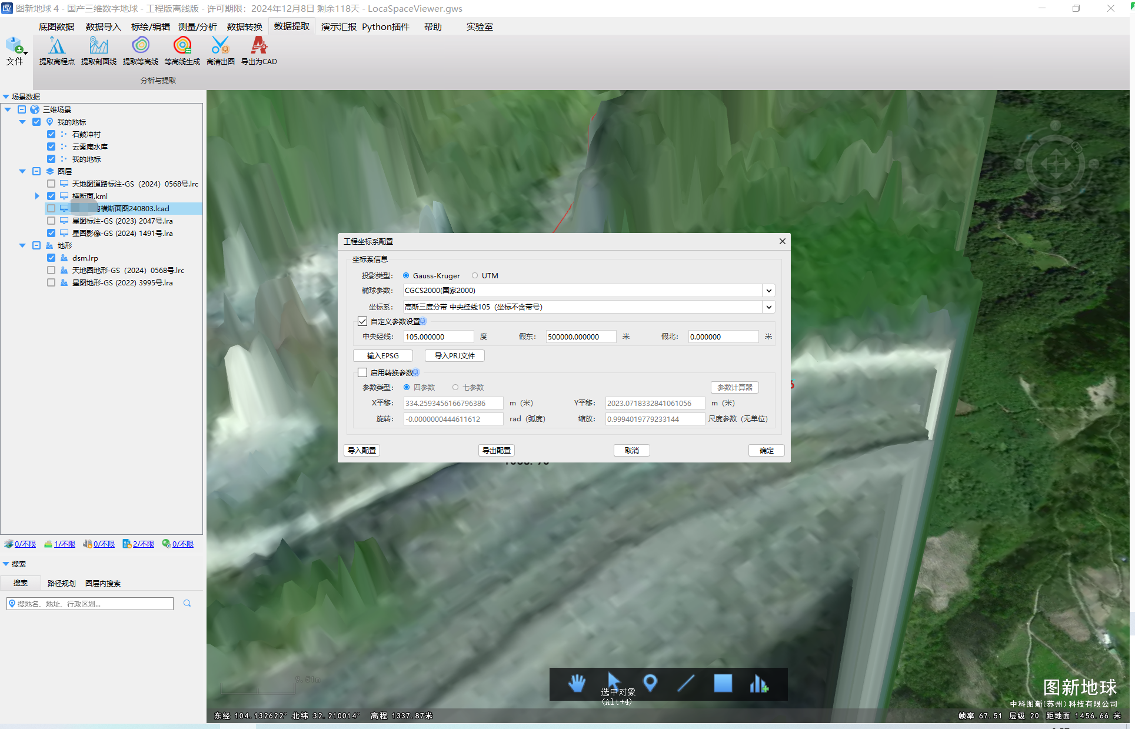Switch to the 路径规划 search tab

click(61, 583)
